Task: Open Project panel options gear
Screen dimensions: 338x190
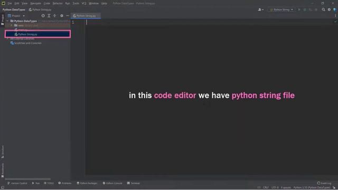Action: [62, 16]
